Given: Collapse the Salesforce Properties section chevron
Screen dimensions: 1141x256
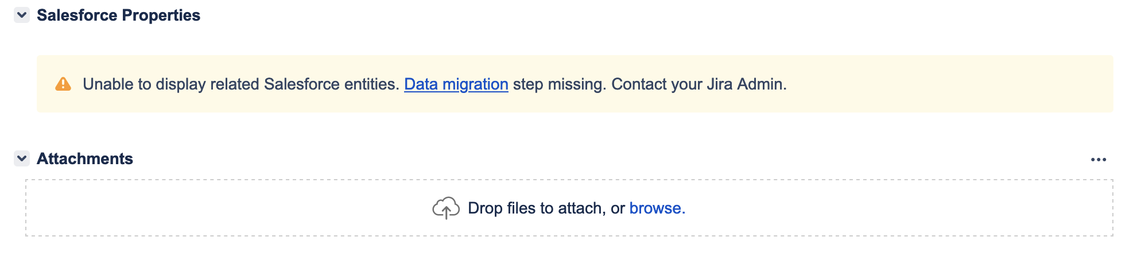Looking at the screenshot, I should click(22, 15).
